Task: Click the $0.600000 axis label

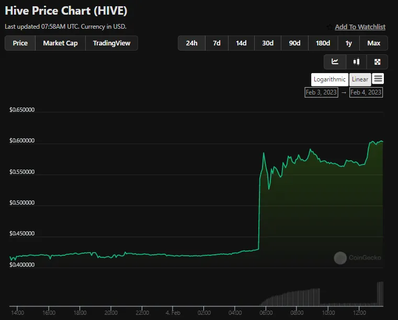Action: tap(22, 140)
